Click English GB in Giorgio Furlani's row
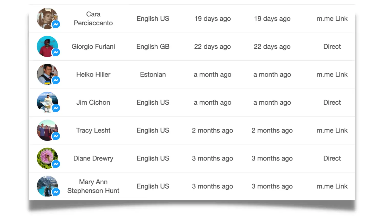384x216 pixels. pos(153,47)
